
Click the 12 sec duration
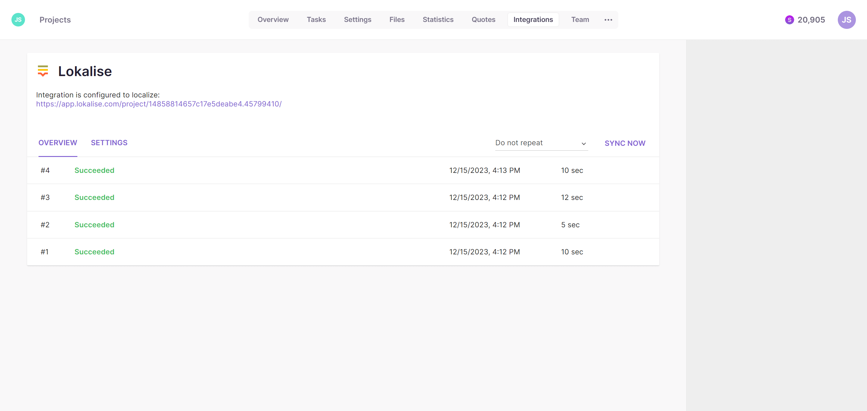point(572,198)
